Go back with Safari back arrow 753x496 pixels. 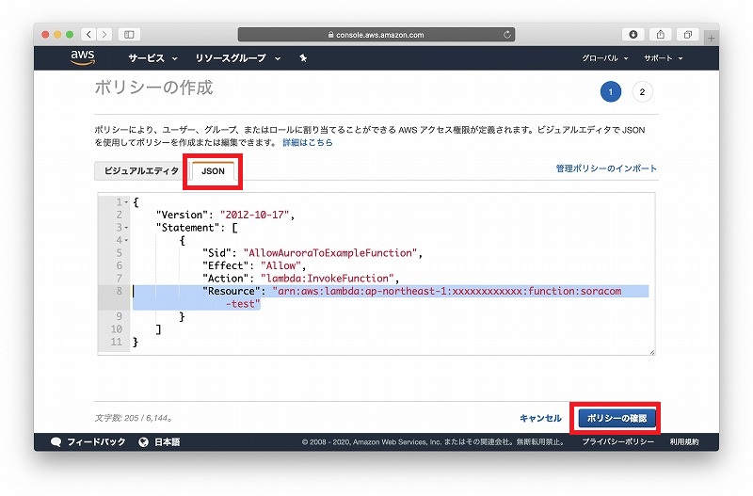click(x=88, y=35)
